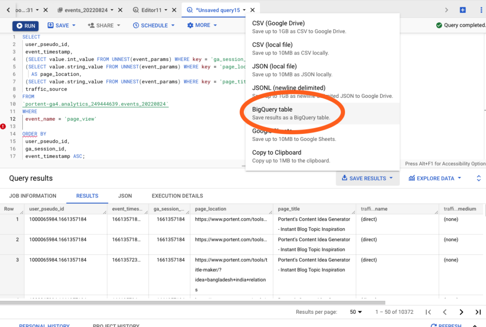Choose BigQuery table save option
Viewport: 486px width, 327px height.
tap(322, 113)
